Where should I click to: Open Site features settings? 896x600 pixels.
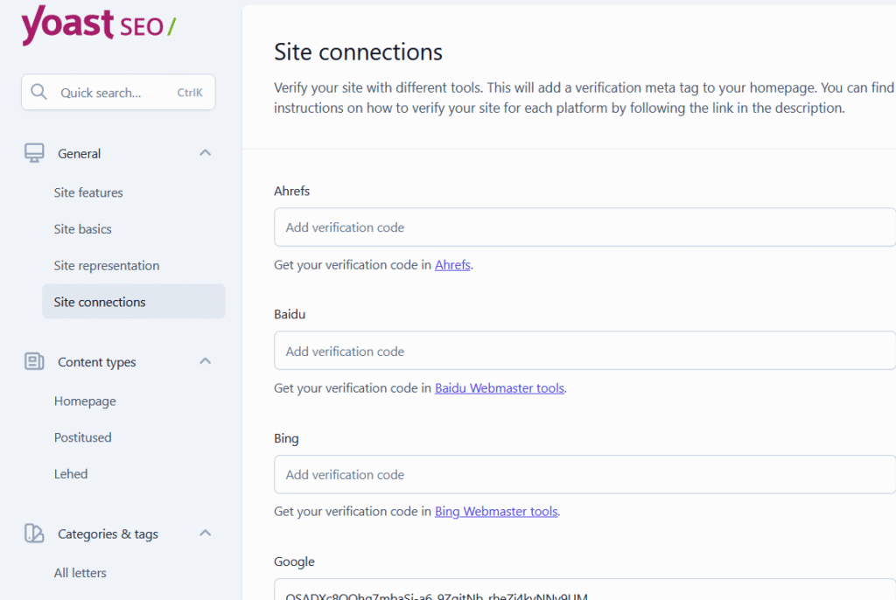pos(88,192)
